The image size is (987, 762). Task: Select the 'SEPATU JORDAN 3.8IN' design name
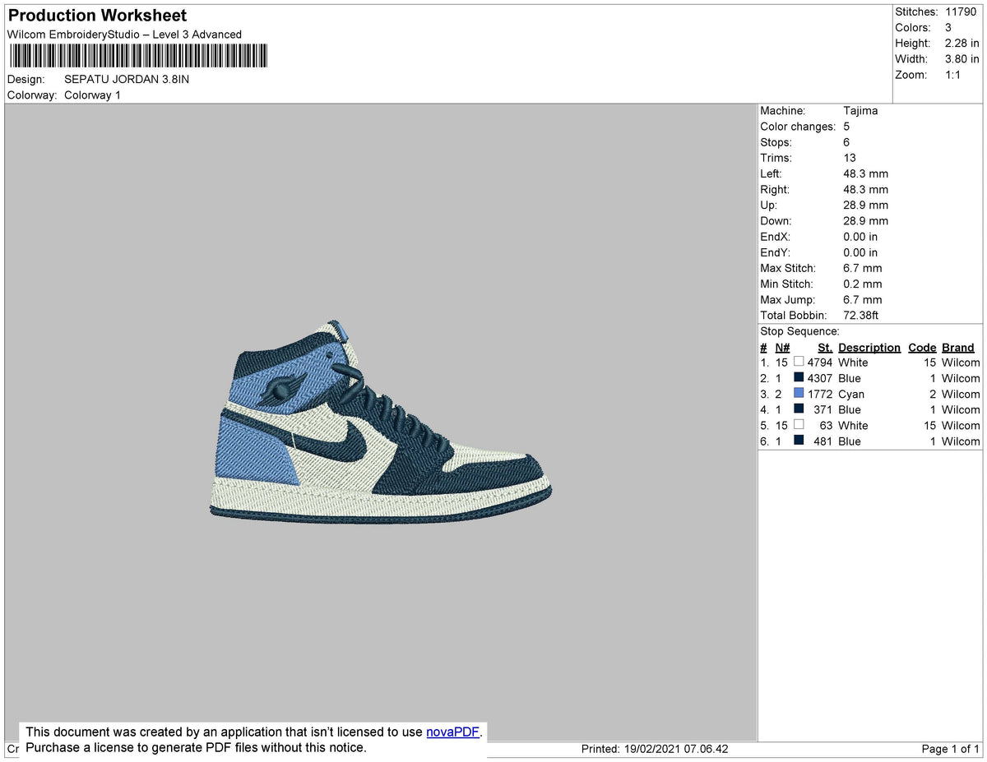[x=127, y=80]
